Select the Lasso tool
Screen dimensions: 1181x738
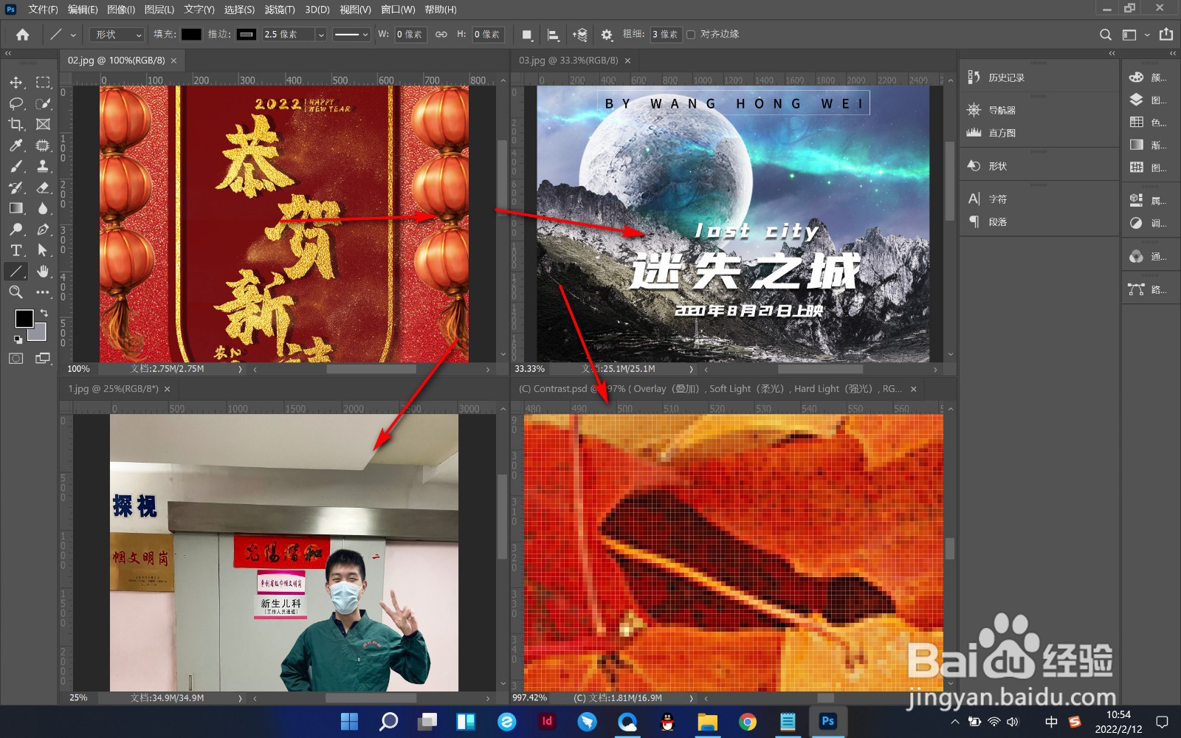click(16, 103)
